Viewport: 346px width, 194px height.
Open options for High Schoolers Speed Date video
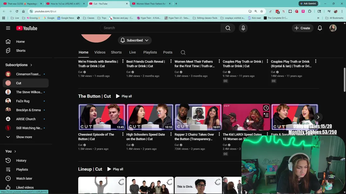click(x=171, y=134)
